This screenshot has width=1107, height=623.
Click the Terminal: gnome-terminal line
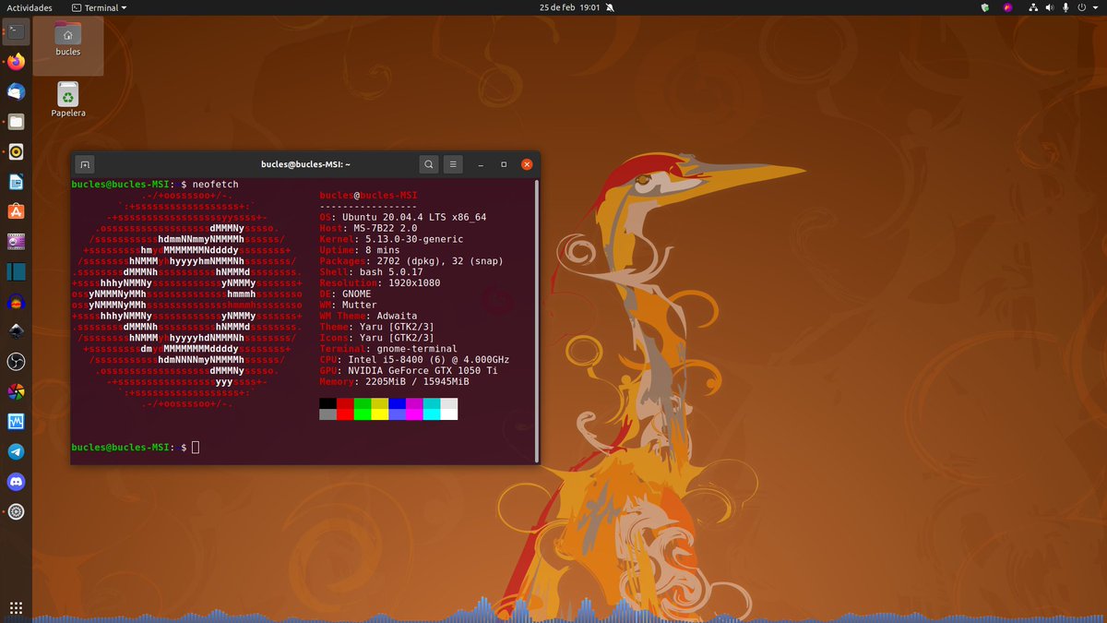coord(388,349)
